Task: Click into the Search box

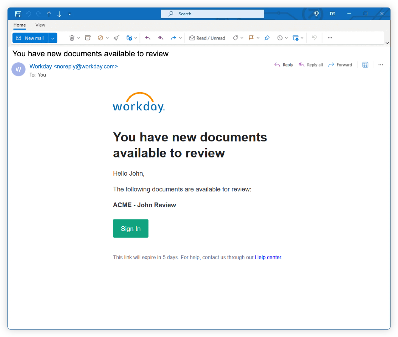Action: pos(212,14)
